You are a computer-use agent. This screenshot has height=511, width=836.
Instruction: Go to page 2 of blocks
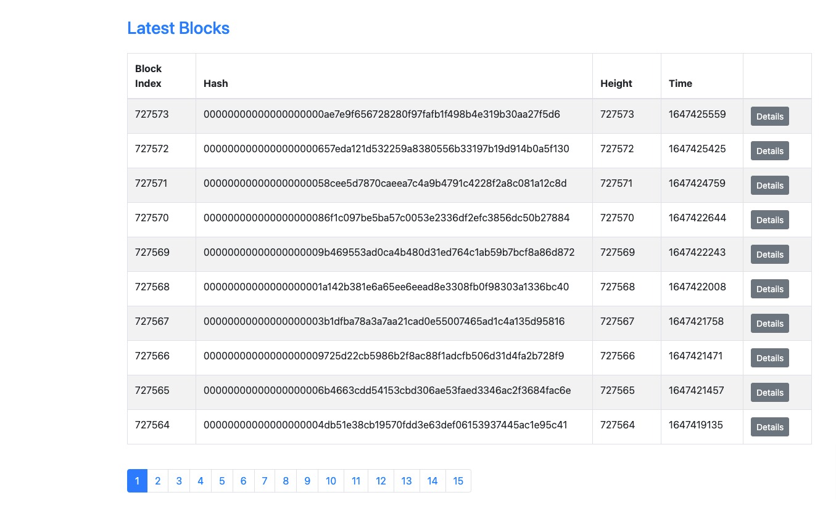pos(157,481)
